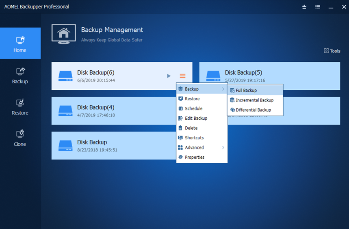349x229 pixels.
Task: Click the 6/6/2019 20:15:44 timestamp
Action: point(96,80)
